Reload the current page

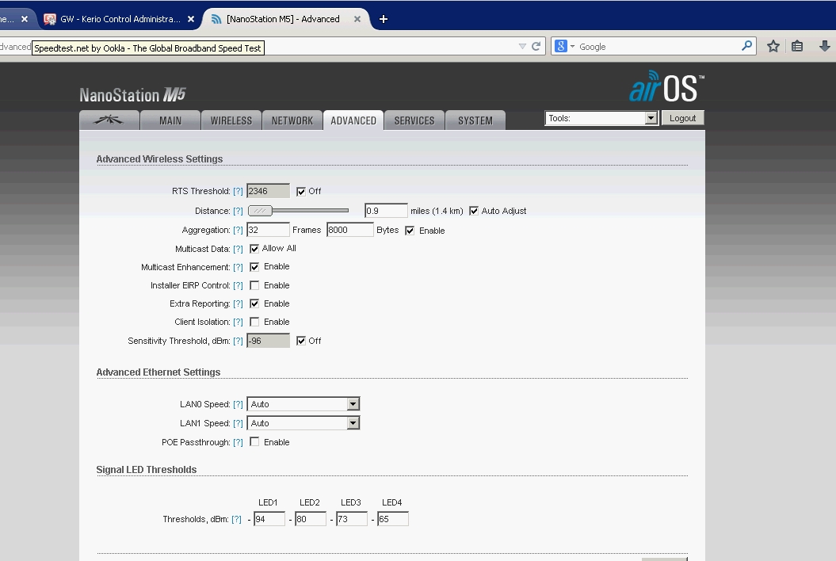coord(536,47)
